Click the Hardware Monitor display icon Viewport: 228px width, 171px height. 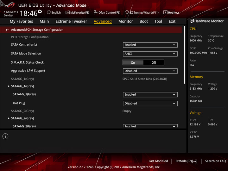192,21
